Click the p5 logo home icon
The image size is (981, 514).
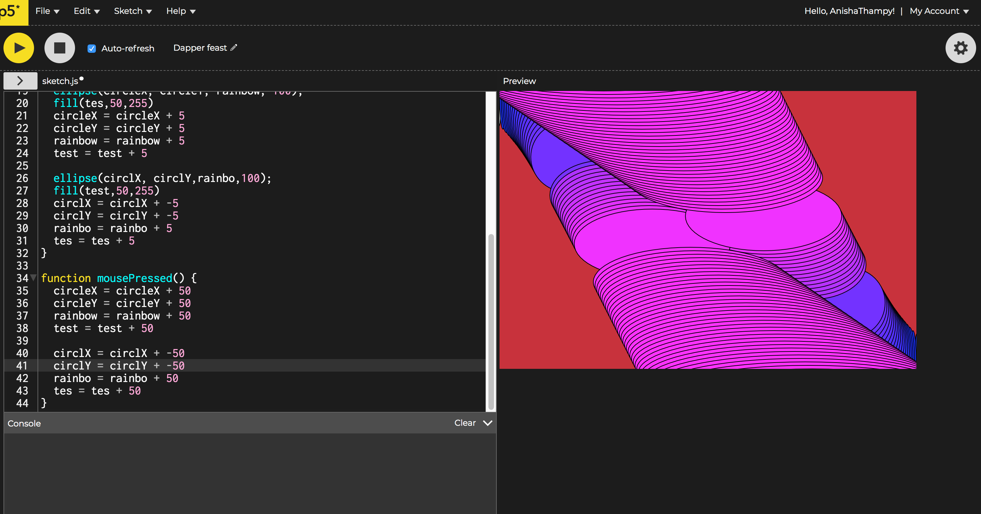tap(11, 11)
